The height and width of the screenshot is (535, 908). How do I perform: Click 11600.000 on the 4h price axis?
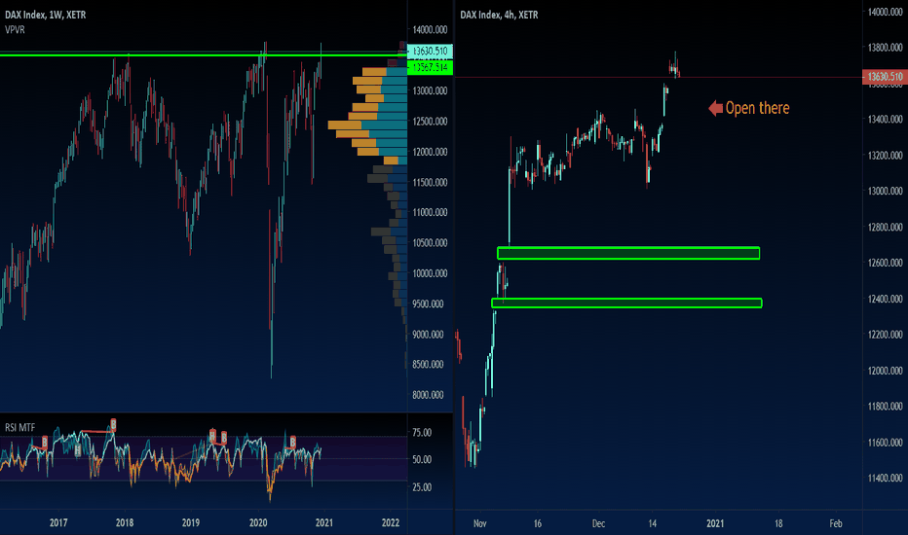click(x=885, y=443)
